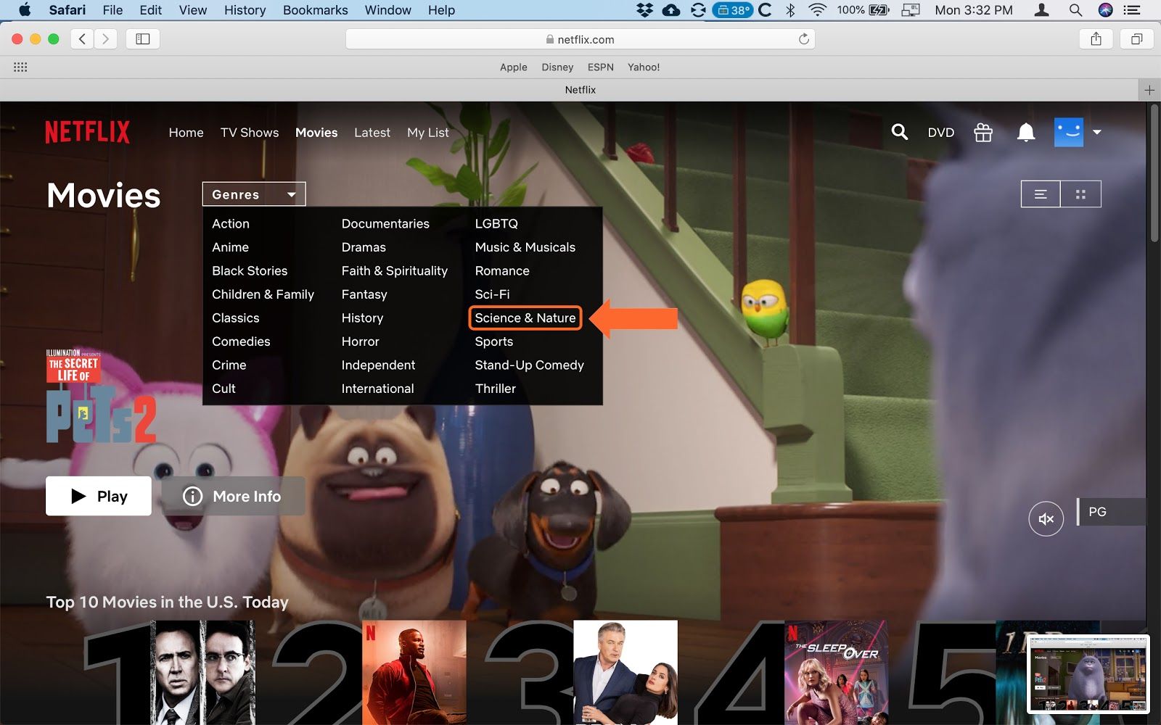This screenshot has width=1161, height=725.
Task: Play The Secret Life of Pets 2
Action: [x=99, y=496]
